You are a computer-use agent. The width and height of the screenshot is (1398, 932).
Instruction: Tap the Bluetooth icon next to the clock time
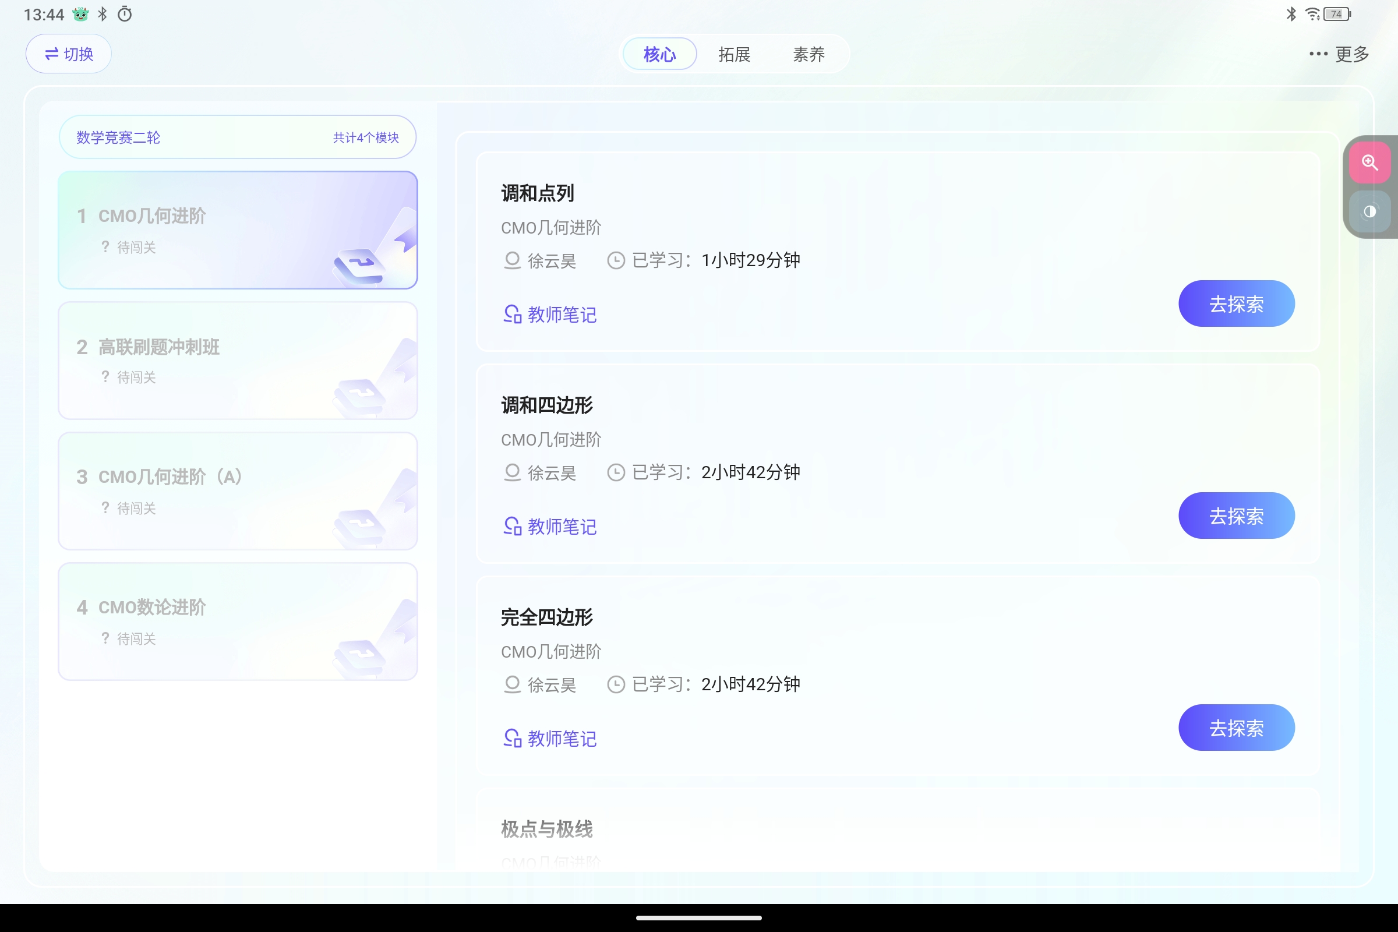(x=103, y=14)
